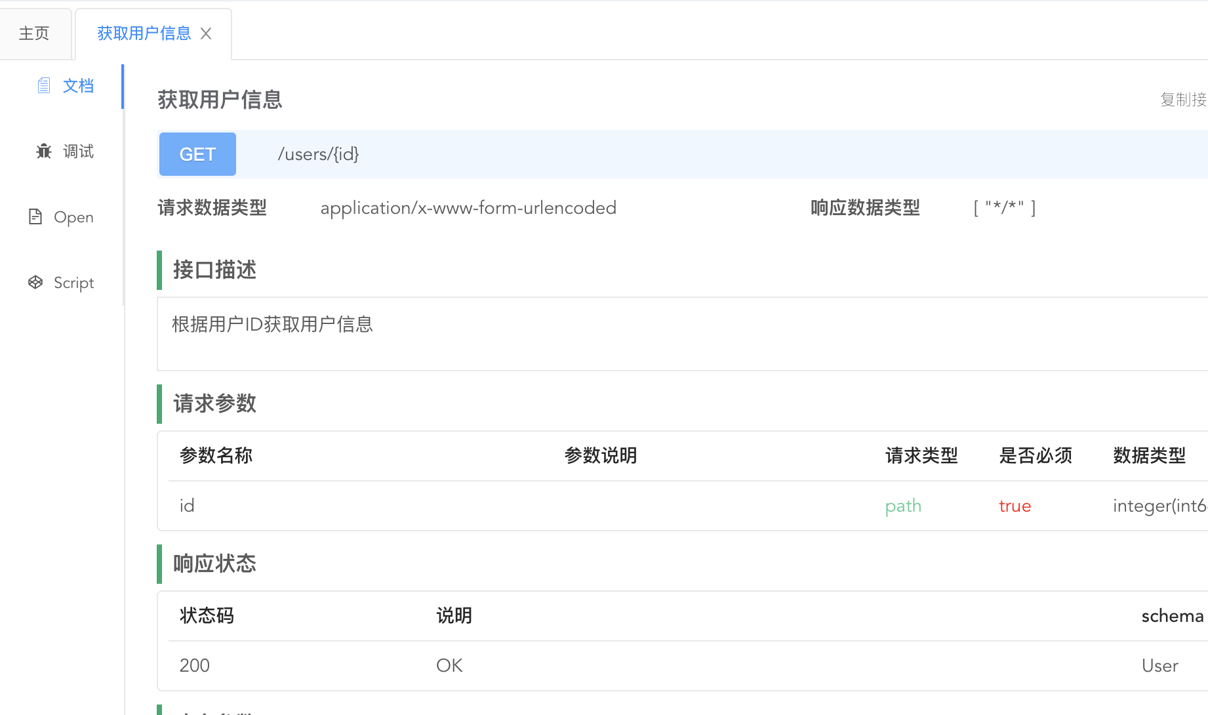Click application/x-www-form-urlencoded value
The image size is (1208, 715).
coord(468,208)
